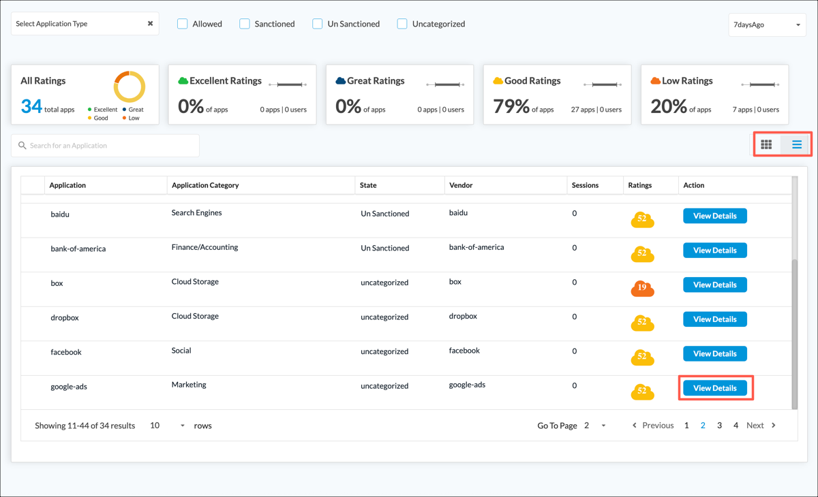Enable the Allowed checkbox
This screenshot has width=818, height=497.
click(x=183, y=24)
